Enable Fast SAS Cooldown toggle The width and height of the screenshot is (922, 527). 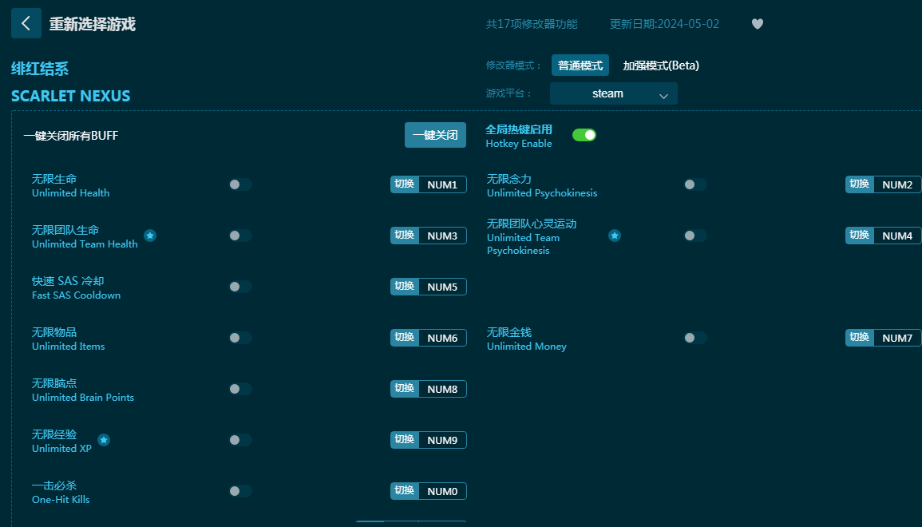(240, 287)
